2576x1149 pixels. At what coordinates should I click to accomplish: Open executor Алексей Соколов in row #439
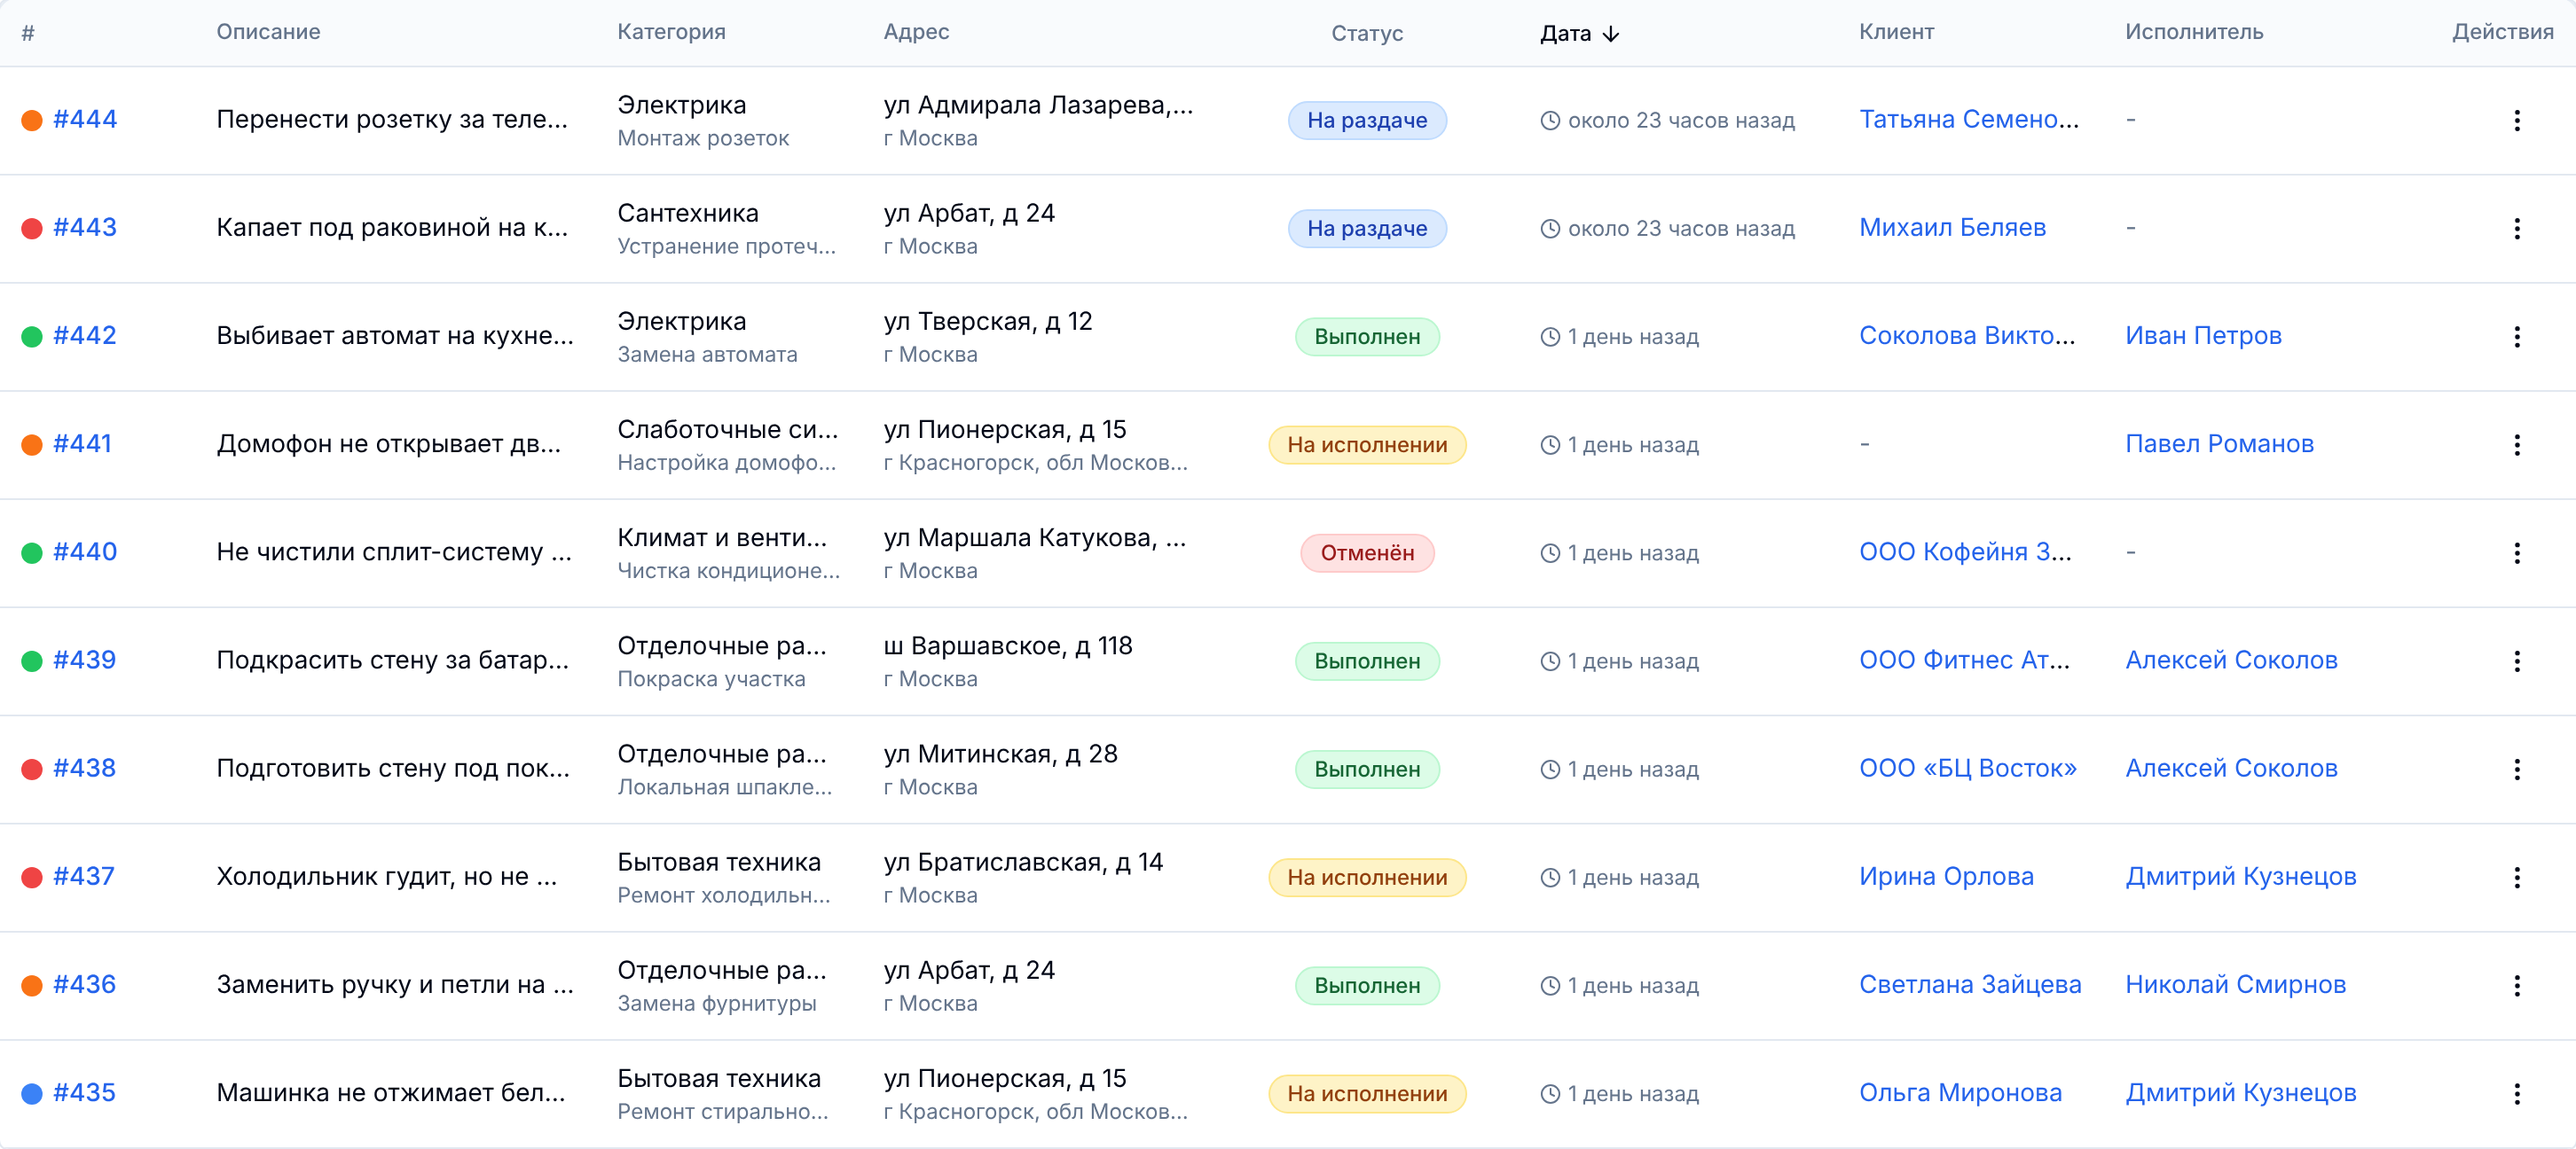(2231, 660)
